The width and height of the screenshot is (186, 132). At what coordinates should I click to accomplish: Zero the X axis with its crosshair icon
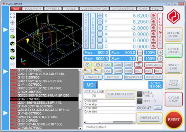100,16
